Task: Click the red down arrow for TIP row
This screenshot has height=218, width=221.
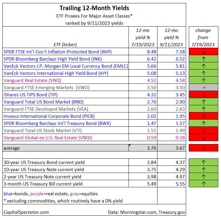Action: pyautogui.click(x=203, y=95)
